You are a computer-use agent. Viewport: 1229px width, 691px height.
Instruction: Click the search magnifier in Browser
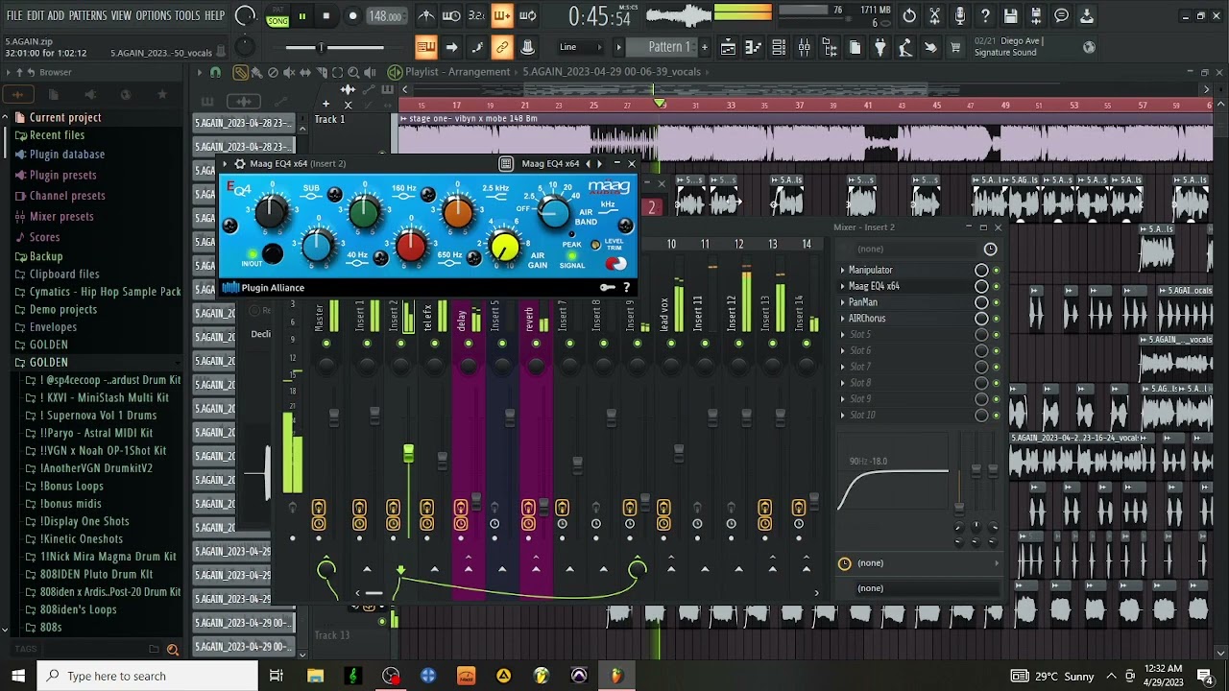[x=173, y=650]
